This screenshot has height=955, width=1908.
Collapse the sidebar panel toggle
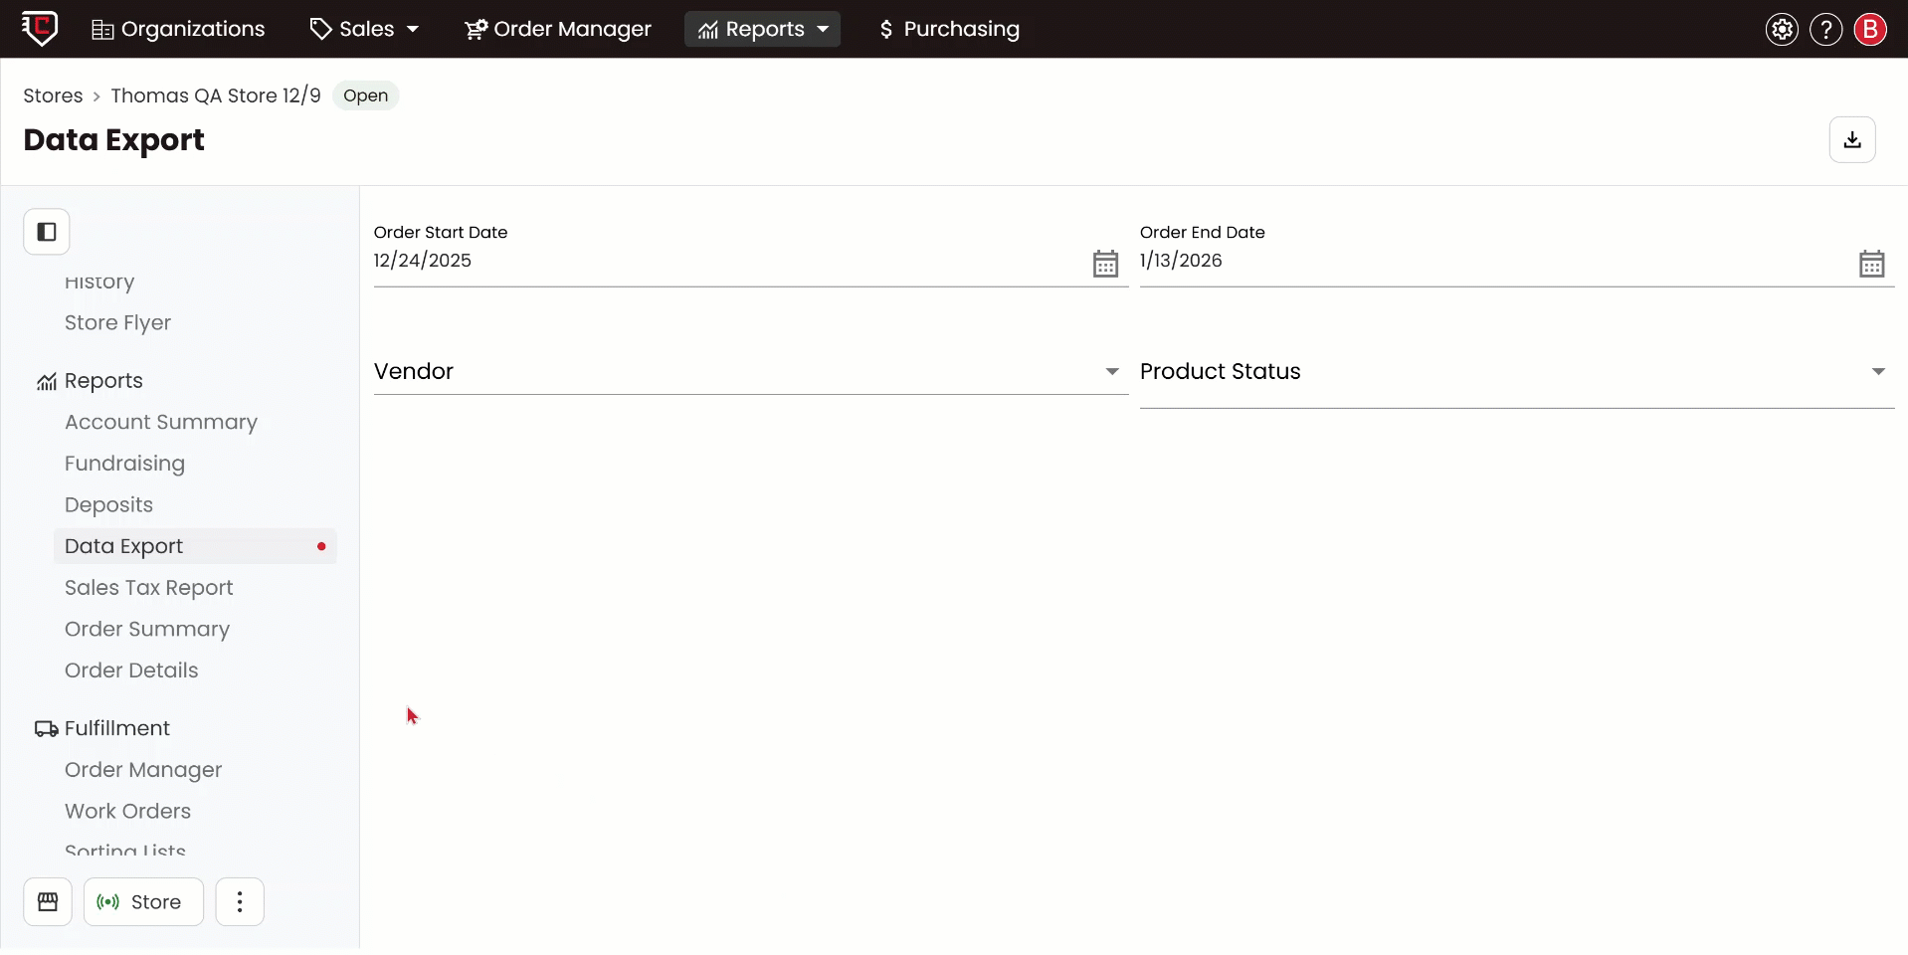pos(47,232)
